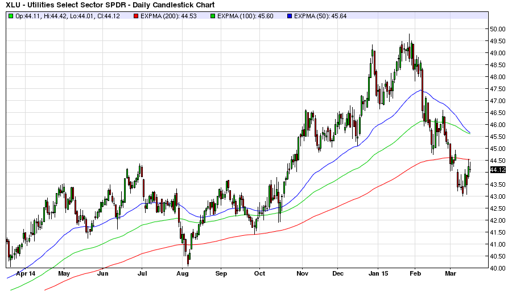Click the 40.00 price axis label
Image resolution: width=512 pixels, height=291 pixels.
(498, 268)
